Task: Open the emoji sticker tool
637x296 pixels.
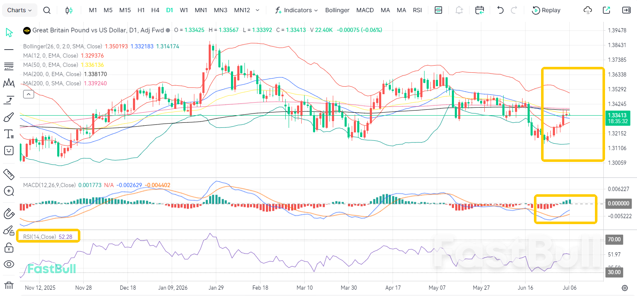Action: click(9, 151)
